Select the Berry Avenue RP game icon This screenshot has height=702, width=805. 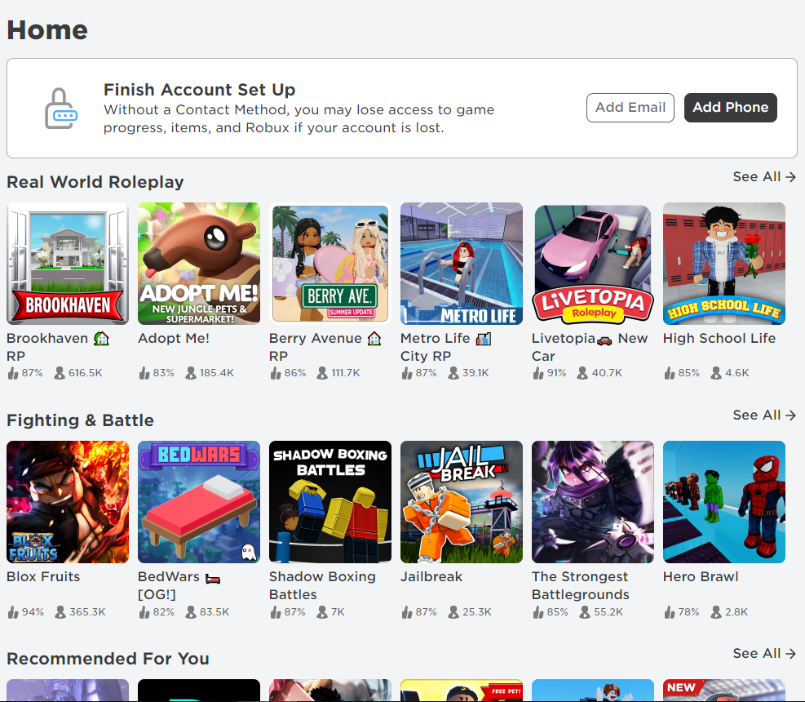330,264
